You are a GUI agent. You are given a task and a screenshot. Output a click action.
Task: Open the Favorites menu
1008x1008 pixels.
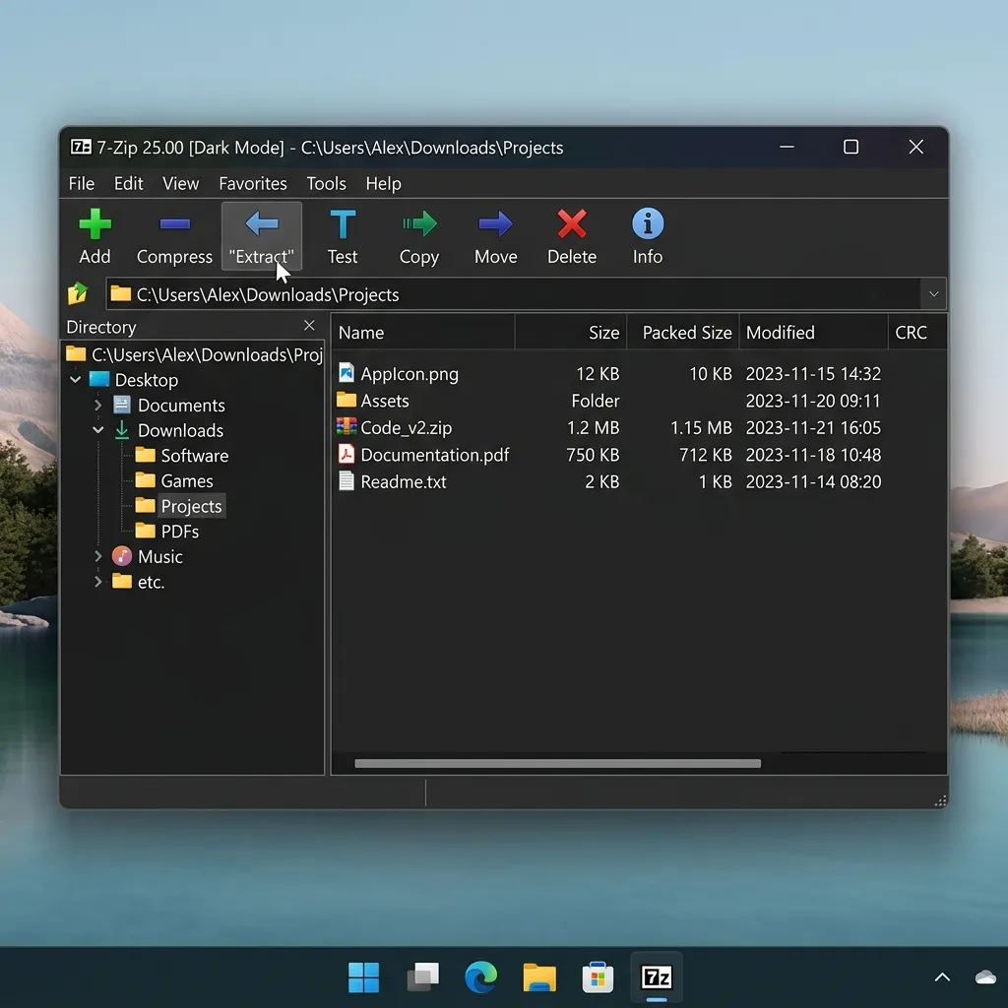[253, 184]
